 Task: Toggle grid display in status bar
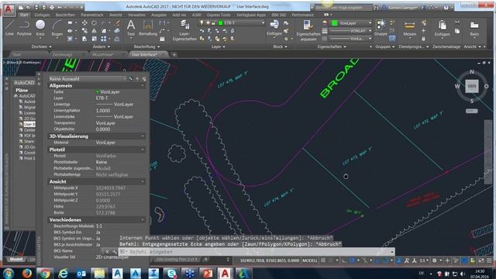[323, 260]
